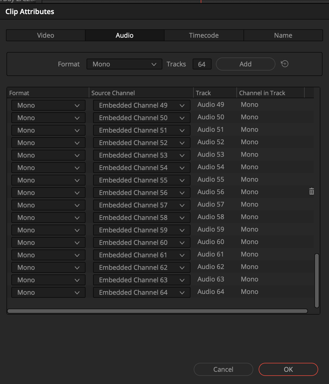
Task: Click OK to confirm clip attributes
Action: click(x=288, y=369)
